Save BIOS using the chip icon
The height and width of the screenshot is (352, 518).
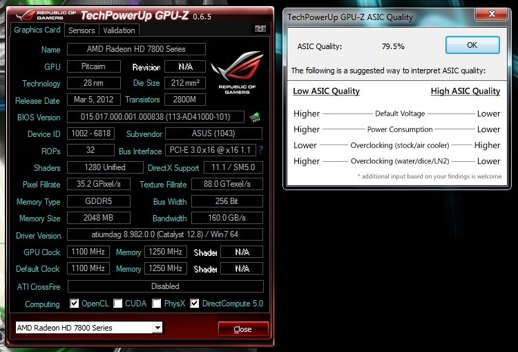(x=255, y=117)
